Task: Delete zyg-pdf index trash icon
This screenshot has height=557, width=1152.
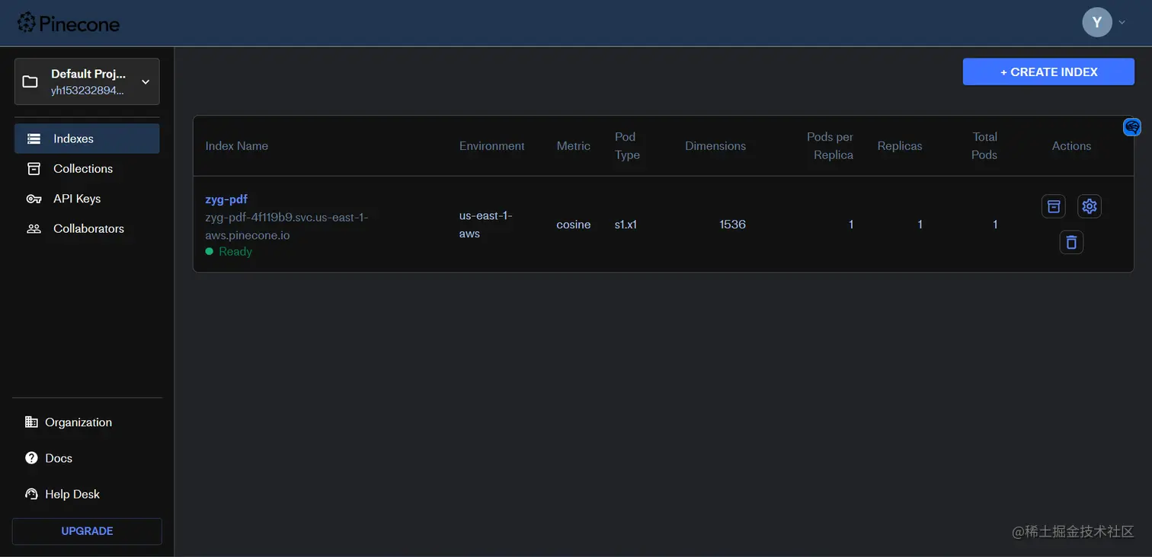Action: pos(1071,242)
